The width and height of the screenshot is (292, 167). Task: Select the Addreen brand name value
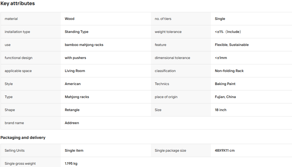point(72,123)
